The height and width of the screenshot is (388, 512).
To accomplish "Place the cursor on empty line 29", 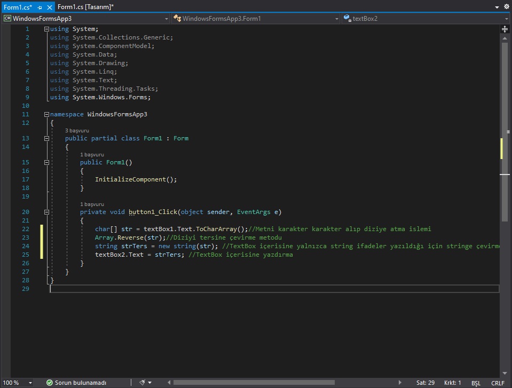I will [x=274, y=289].
